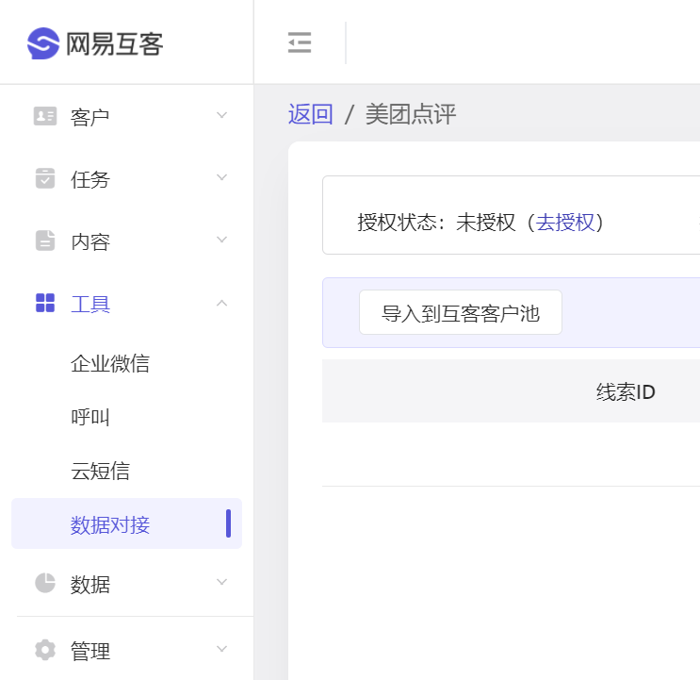The height and width of the screenshot is (680, 700).
Task: Click the 返回 breadcrumb link
Action: pos(310,114)
